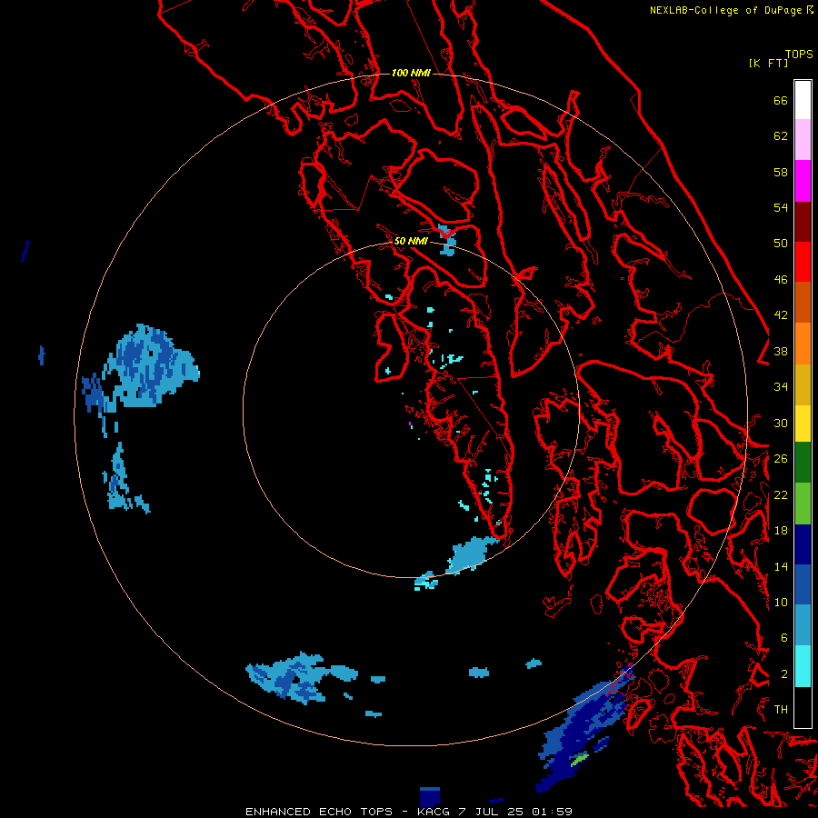Image resolution: width=818 pixels, height=818 pixels.
Task: Click the "50" scale value in the legend
Action: pos(781,244)
